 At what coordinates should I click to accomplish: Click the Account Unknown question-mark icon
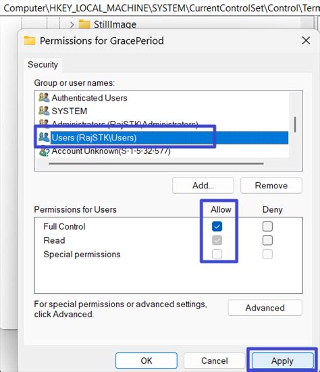(x=45, y=152)
